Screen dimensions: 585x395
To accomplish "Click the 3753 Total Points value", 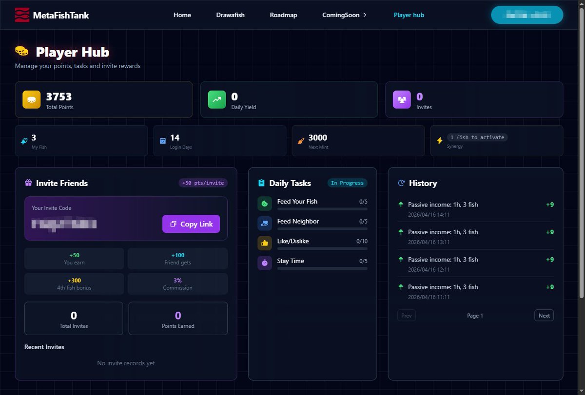I will point(59,96).
